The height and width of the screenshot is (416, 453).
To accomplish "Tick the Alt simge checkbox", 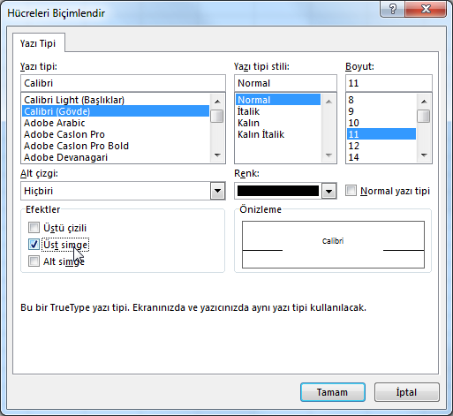I will (x=34, y=261).
